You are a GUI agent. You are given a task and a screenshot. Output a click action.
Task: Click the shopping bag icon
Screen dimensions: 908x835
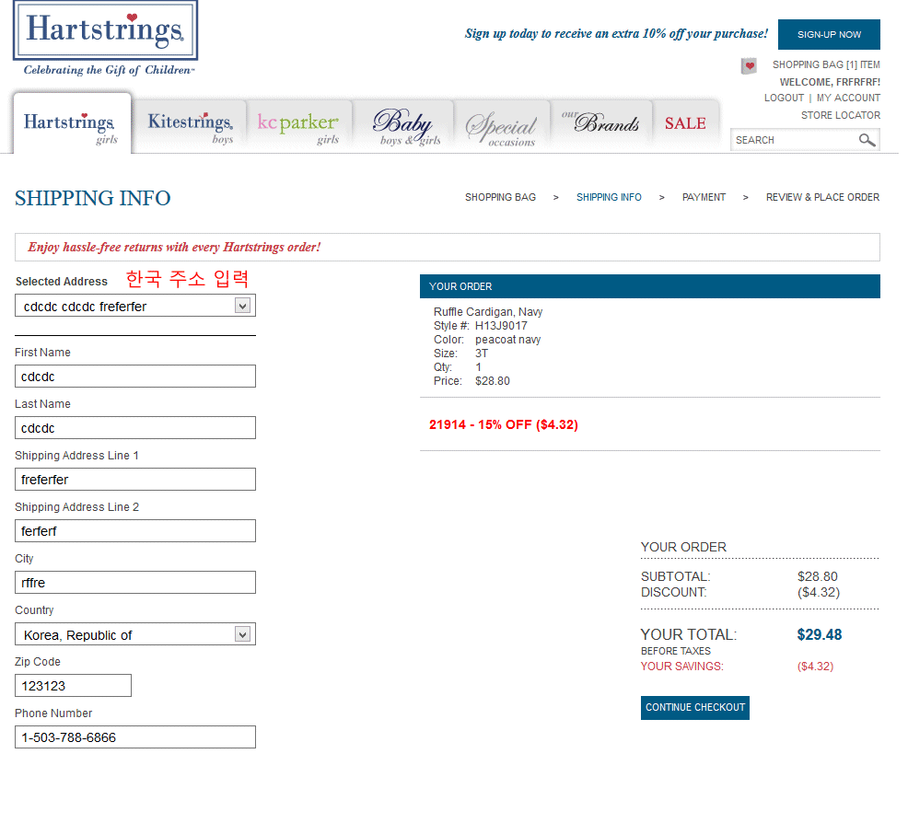(x=749, y=65)
